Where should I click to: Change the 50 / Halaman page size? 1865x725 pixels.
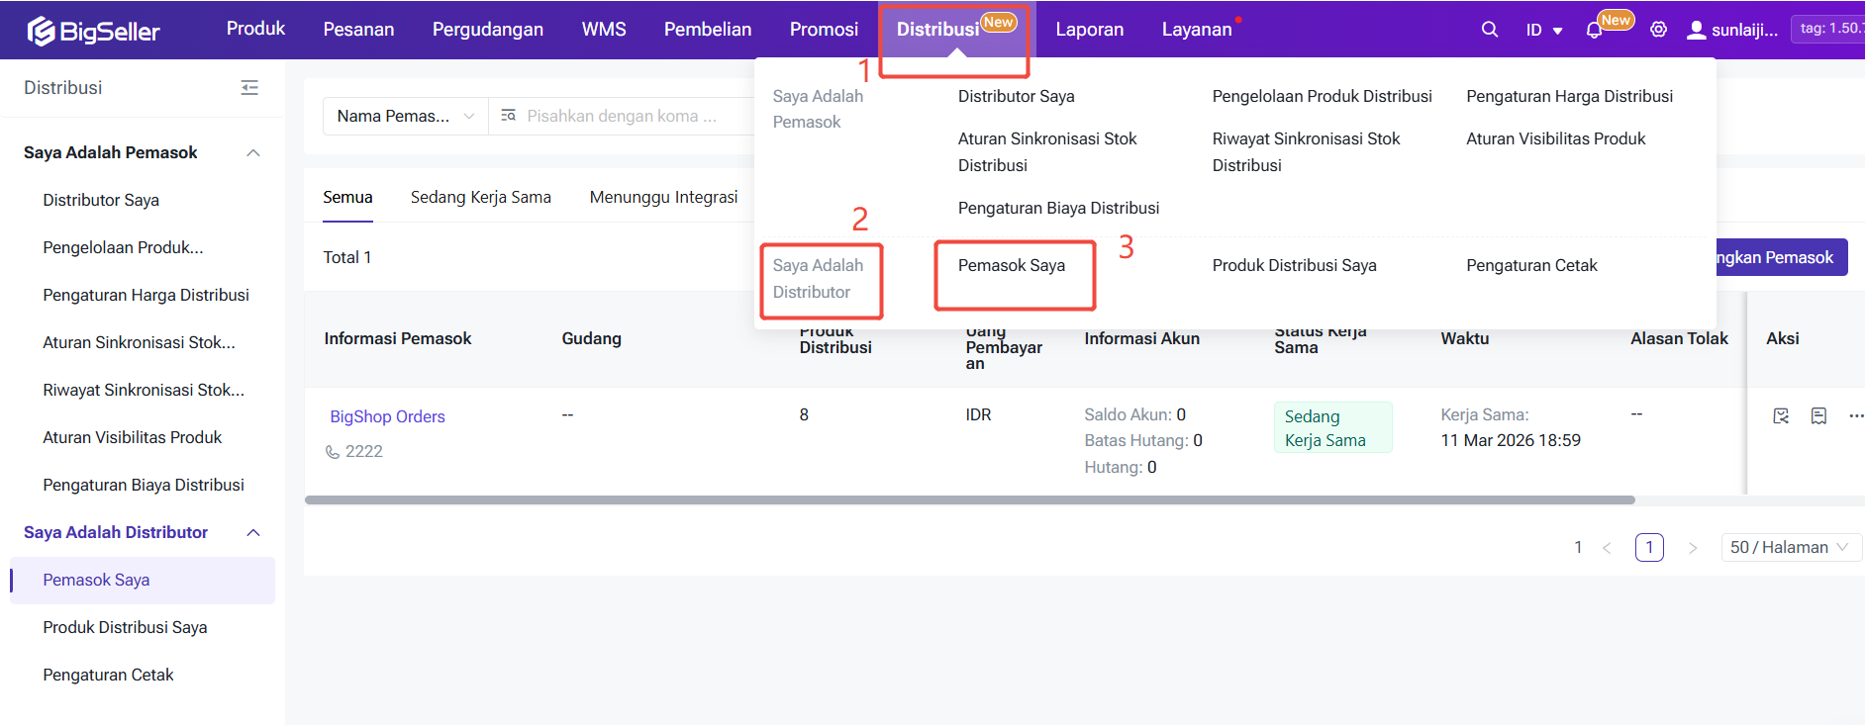click(1790, 547)
